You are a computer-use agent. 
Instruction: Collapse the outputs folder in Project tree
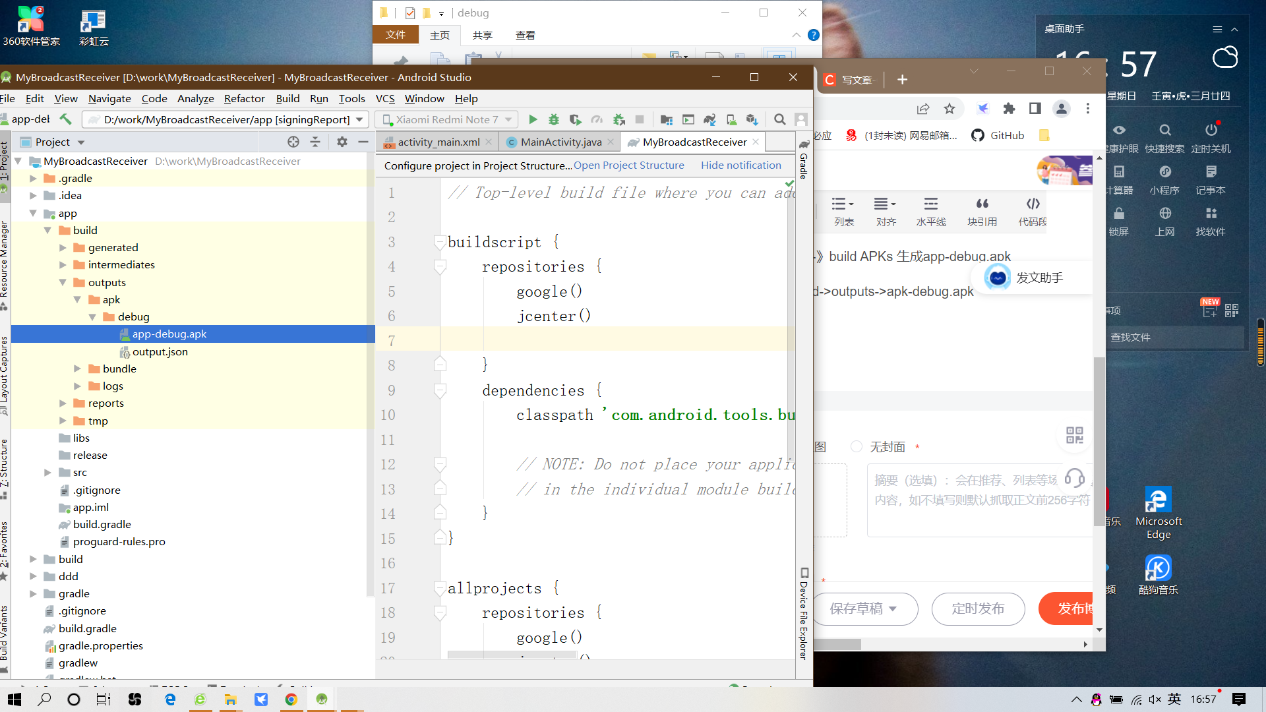point(64,282)
